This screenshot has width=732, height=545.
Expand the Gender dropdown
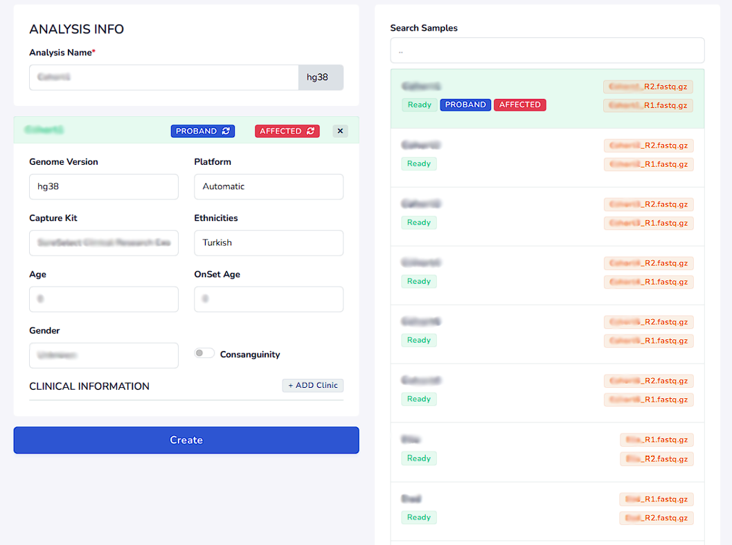pyautogui.click(x=104, y=355)
